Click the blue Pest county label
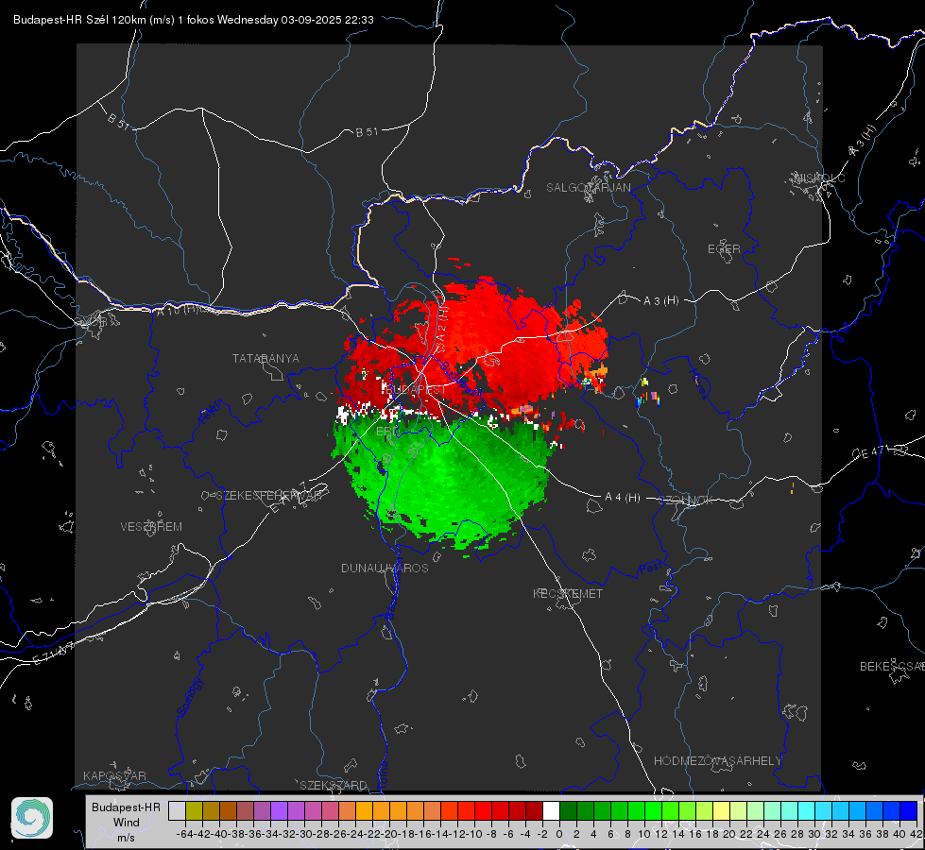This screenshot has height=850, width=925. pyautogui.click(x=649, y=568)
